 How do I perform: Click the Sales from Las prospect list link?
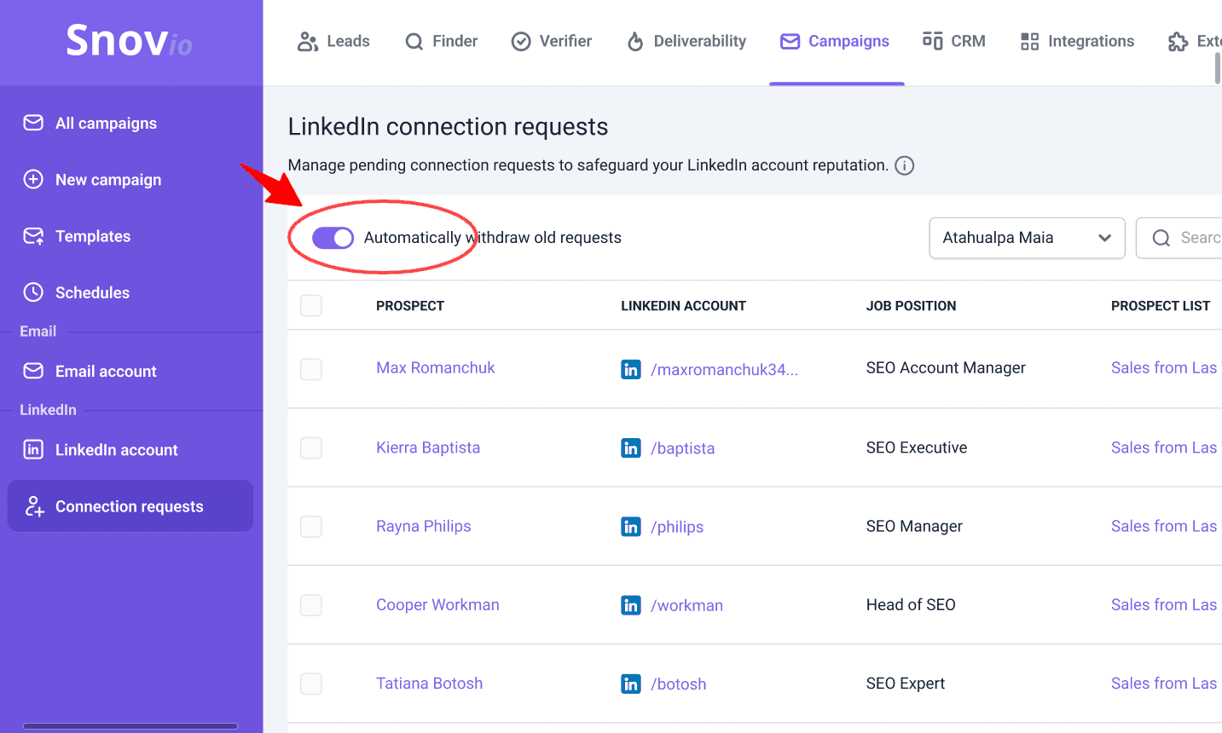point(1163,367)
